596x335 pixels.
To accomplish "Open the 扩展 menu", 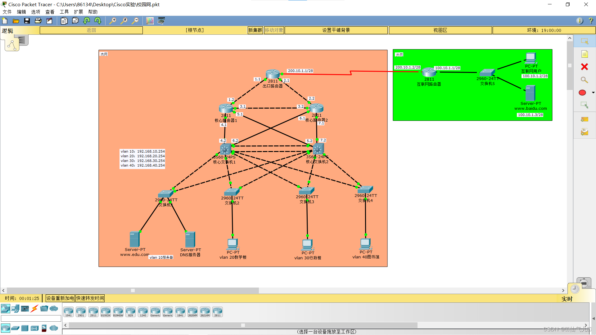I will coord(78,12).
